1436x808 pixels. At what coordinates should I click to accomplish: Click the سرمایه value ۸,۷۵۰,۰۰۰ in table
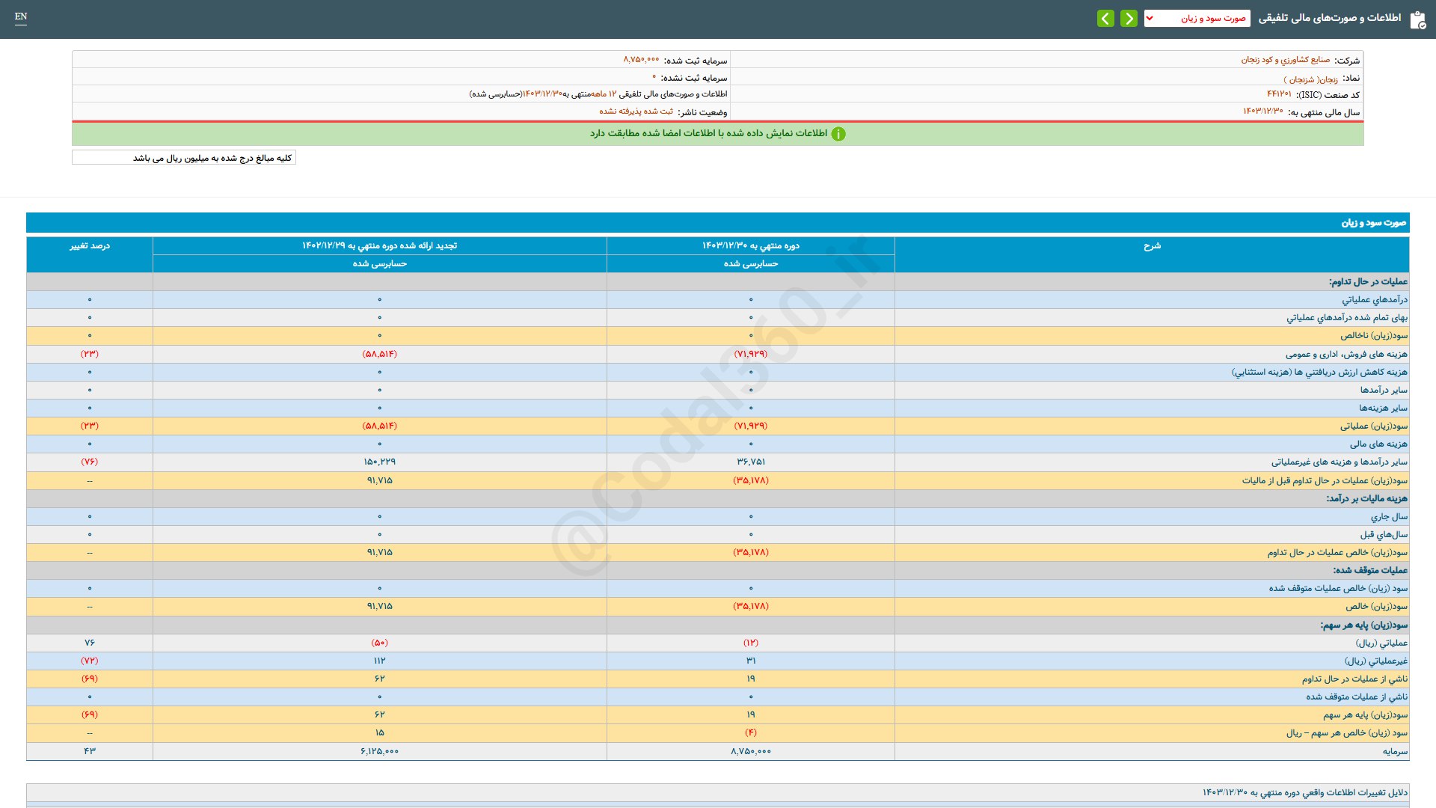(750, 751)
